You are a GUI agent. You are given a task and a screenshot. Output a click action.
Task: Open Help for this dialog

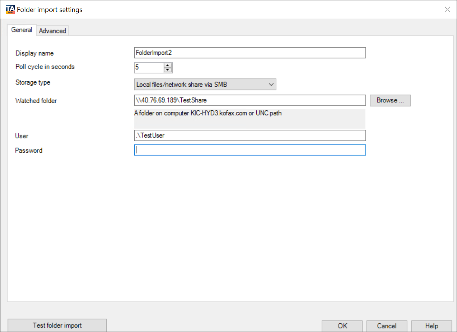(x=431, y=326)
